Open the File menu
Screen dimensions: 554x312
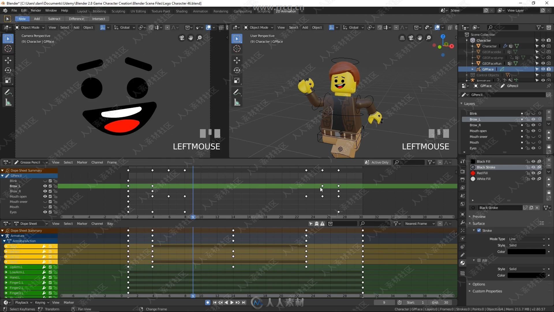tap(14, 10)
